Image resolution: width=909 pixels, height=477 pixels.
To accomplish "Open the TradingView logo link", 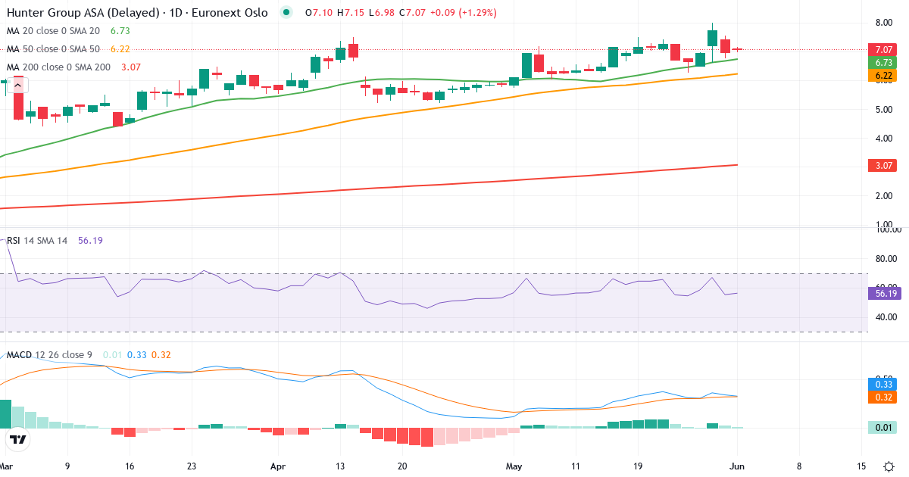I will coord(18,439).
